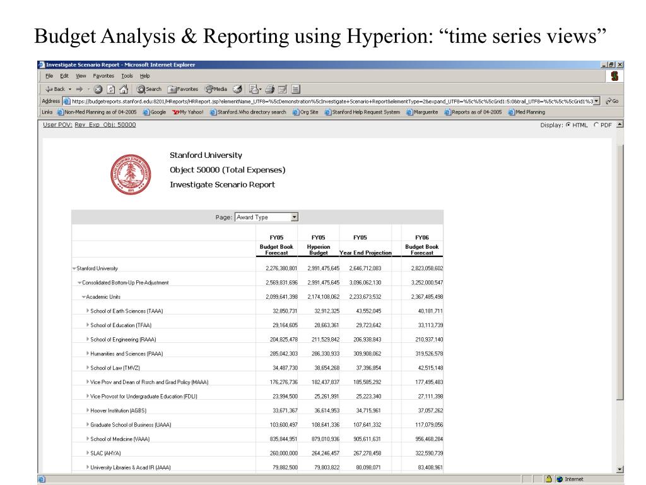Image resolution: width=646 pixels, height=485 pixels.
Task: Collapse the Academic Units row
Action: (x=84, y=297)
